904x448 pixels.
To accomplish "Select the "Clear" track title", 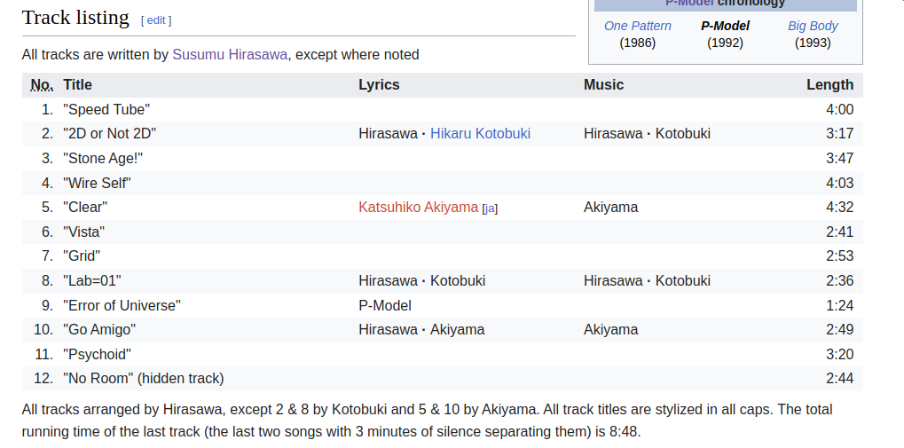I will (x=85, y=207).
